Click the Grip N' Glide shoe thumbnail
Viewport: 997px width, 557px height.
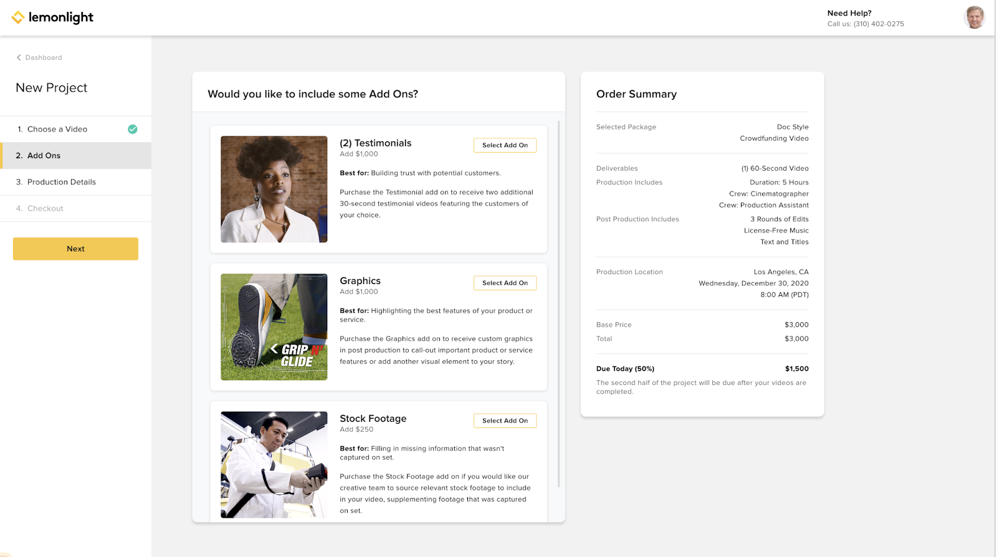(274, 327)
